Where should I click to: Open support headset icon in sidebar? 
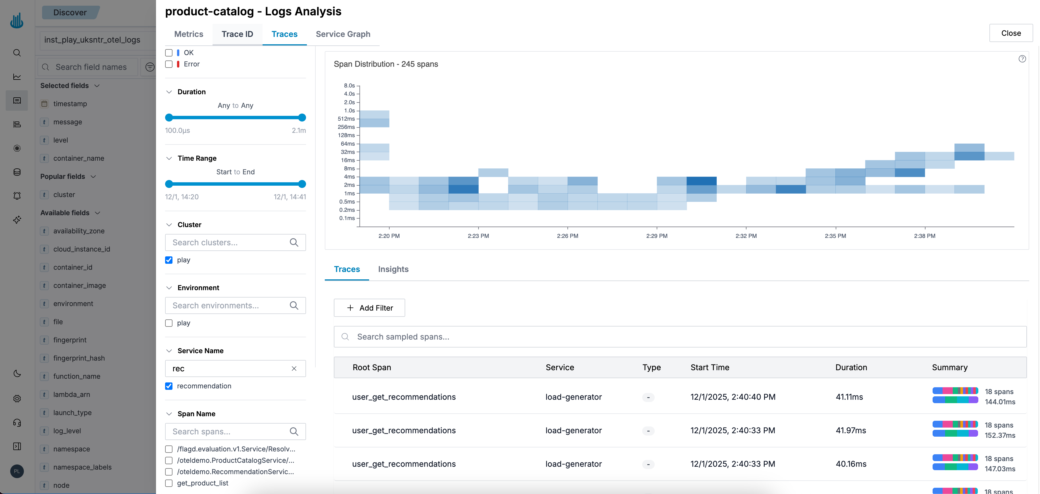17,423
